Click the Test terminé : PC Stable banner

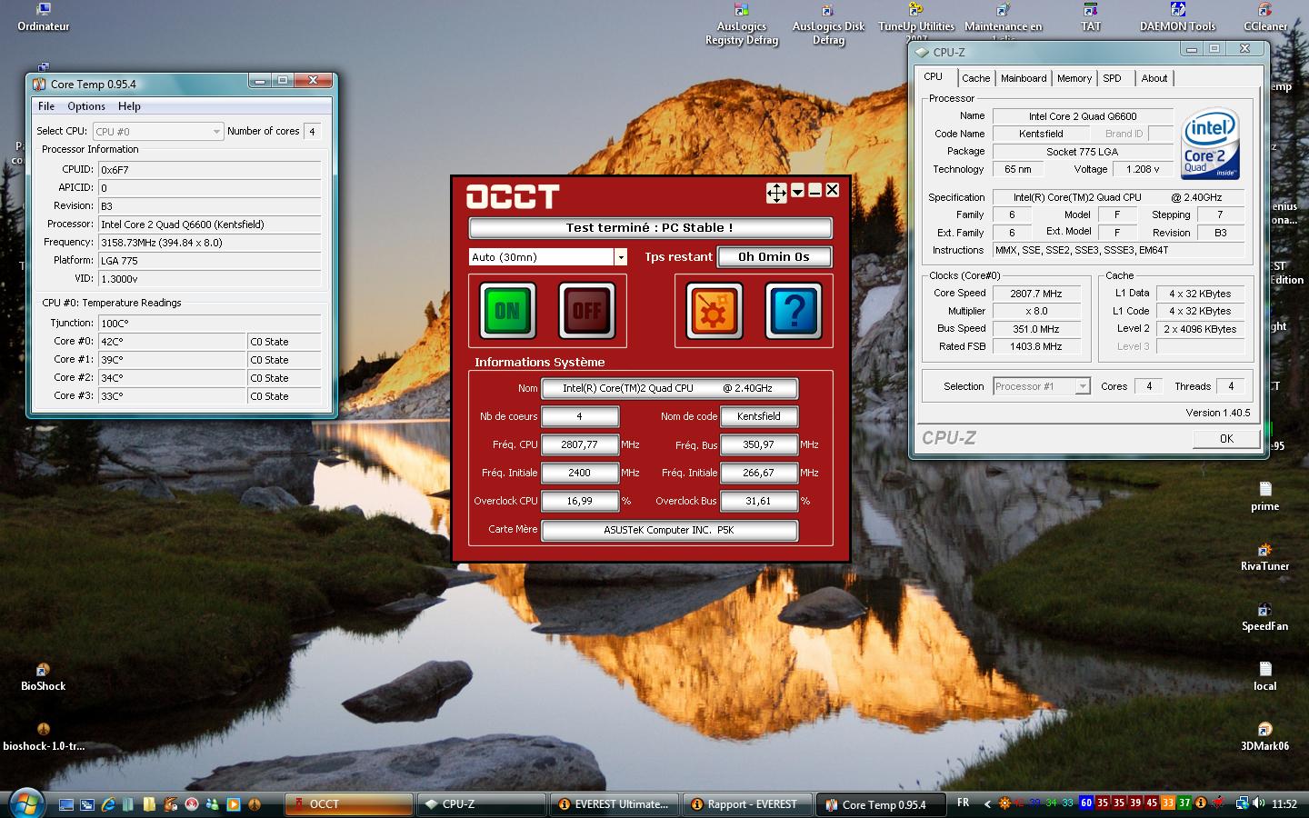click(650, 228)
